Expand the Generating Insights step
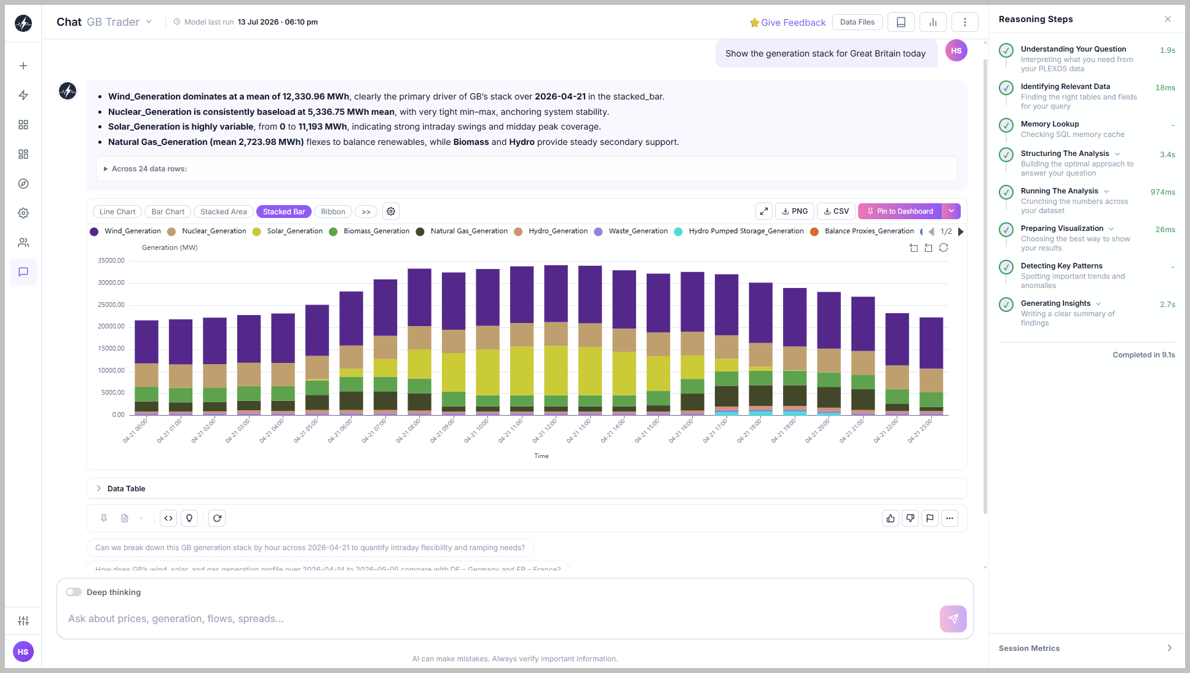Viewport: 1190px width, 673px height. click(x=1098, y=303)
